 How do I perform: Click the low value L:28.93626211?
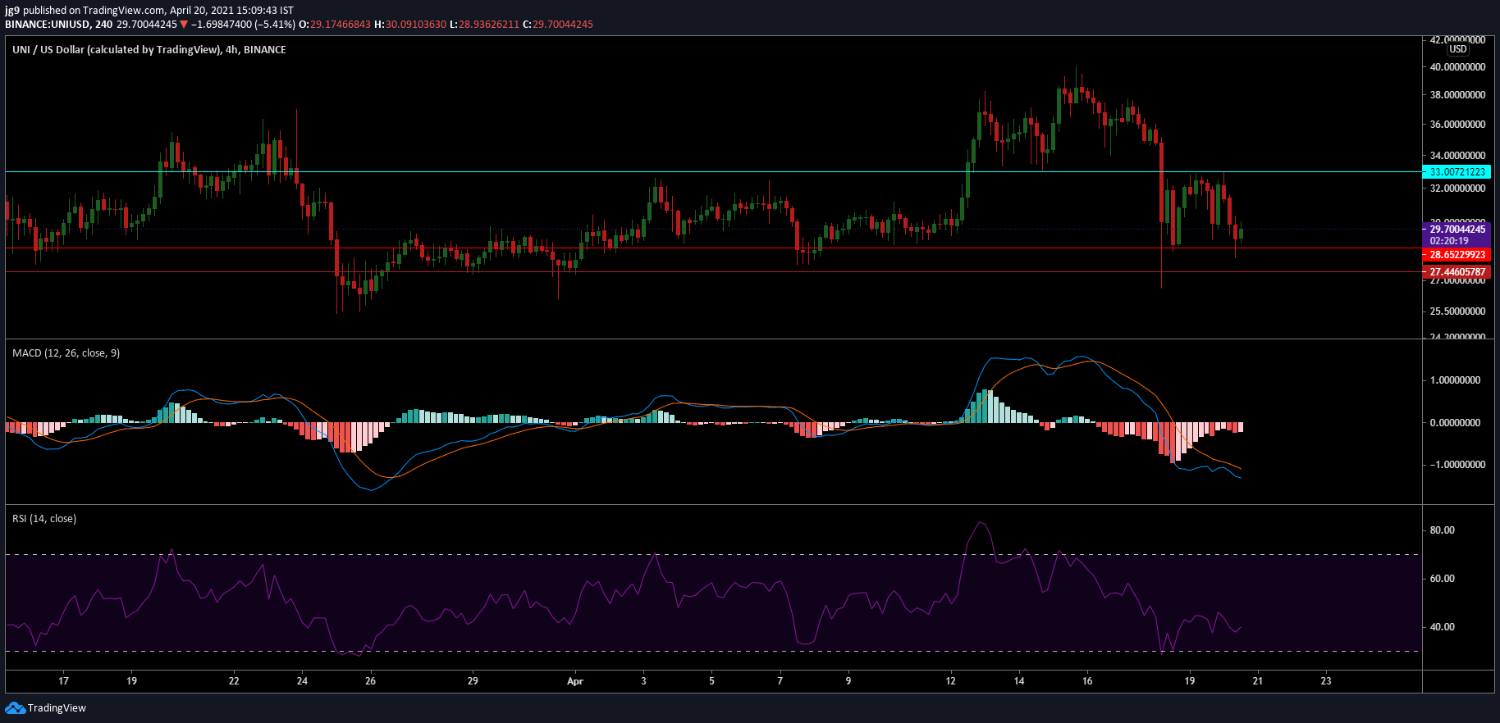click(x=484, y=25)
